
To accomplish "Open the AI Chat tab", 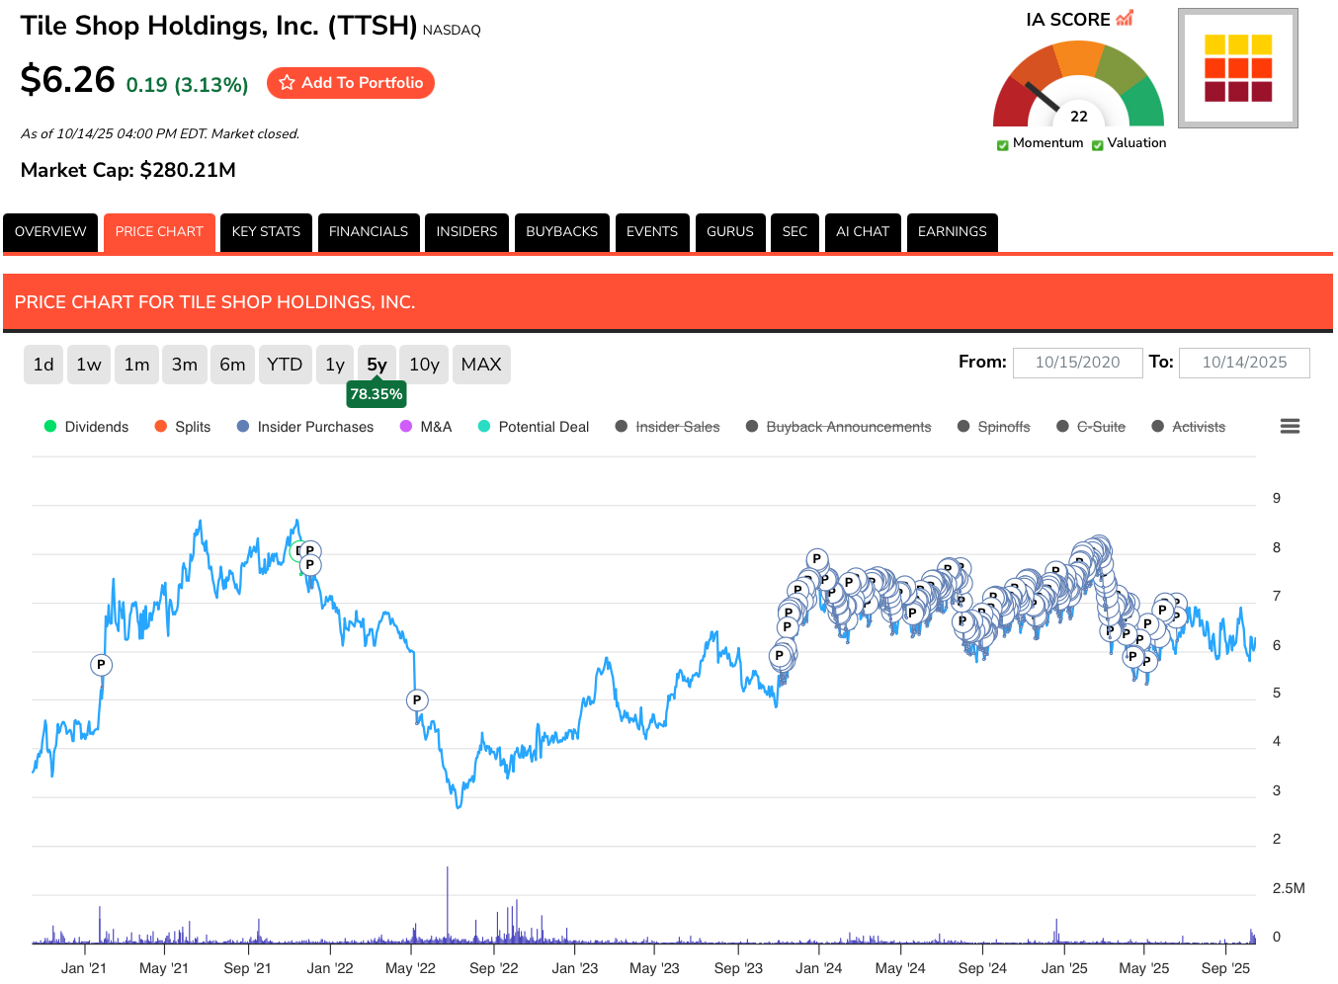I will pyautogui.click(x=862, y=232).
